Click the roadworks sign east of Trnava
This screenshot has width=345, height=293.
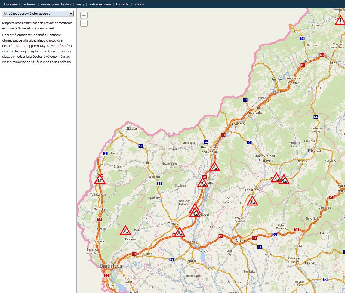tap(179, 232)
